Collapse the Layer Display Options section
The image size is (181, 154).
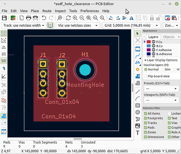click(145, 60)
